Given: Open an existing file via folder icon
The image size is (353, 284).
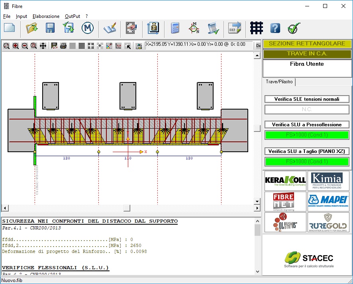Looking at the screenshot, I should tap(32, 28).
